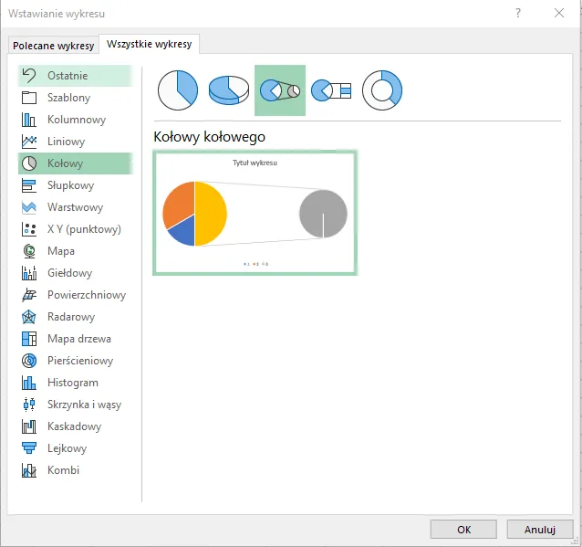Choose the Radarowy chart category

point(70,317)
